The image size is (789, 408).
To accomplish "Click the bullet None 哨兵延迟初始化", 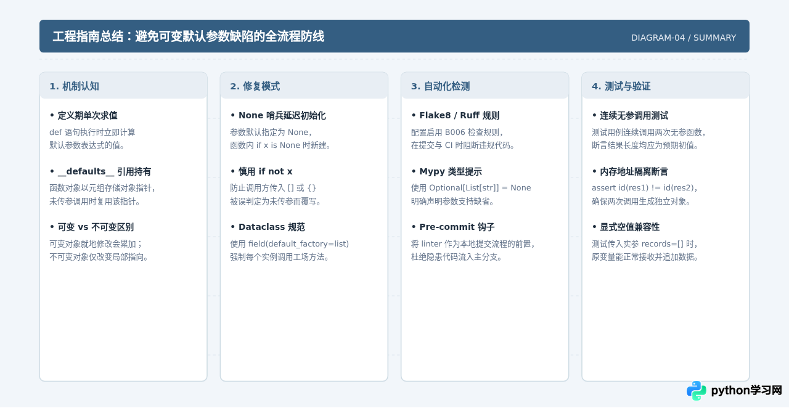I will (x=278, y=115).
